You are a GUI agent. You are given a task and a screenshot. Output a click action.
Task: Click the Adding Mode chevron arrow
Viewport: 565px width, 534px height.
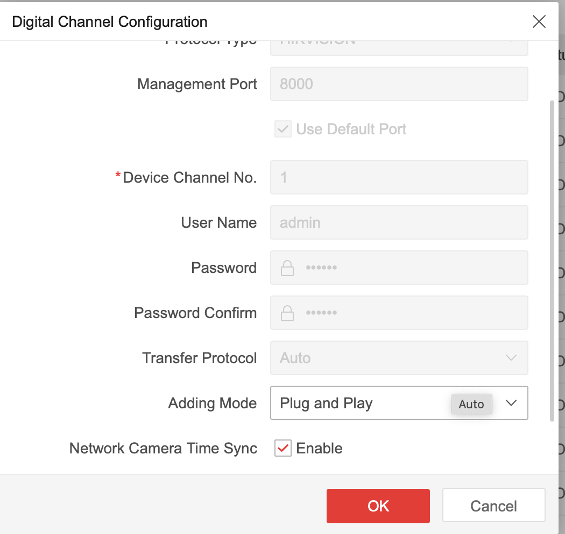[x=511, y=403]
